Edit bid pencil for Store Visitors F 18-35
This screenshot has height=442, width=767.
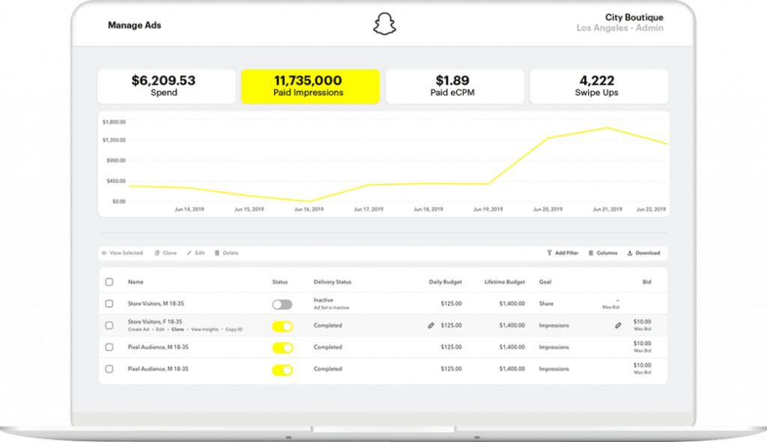point(618,325)
